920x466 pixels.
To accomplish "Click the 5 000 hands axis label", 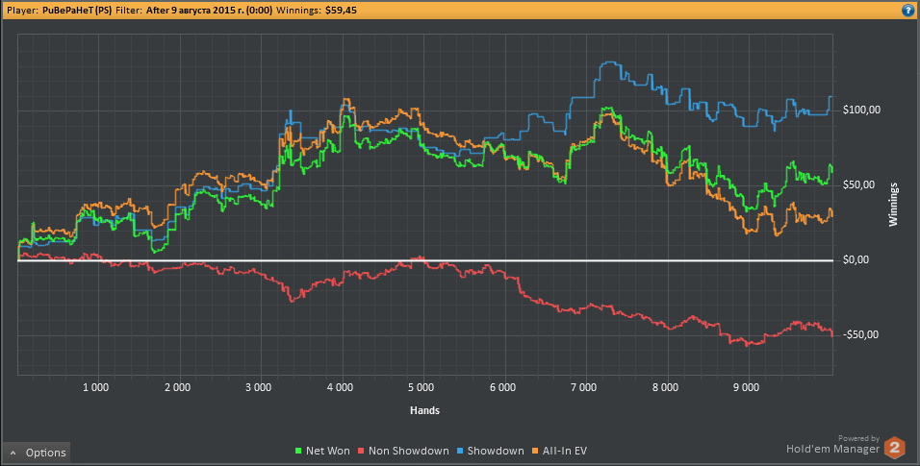I will [x=421, y=387].
